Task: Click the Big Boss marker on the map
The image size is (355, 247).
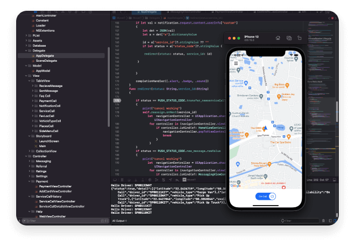Action: (287, 85)
